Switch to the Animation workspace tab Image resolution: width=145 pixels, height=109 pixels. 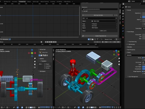(x=14, y=2)
